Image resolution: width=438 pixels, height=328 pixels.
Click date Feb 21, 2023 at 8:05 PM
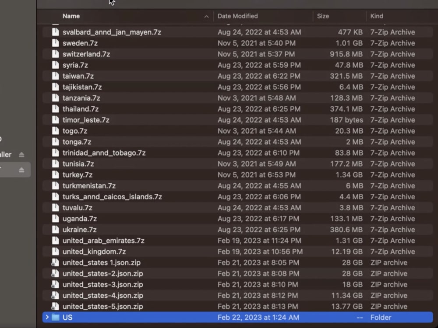258,262
